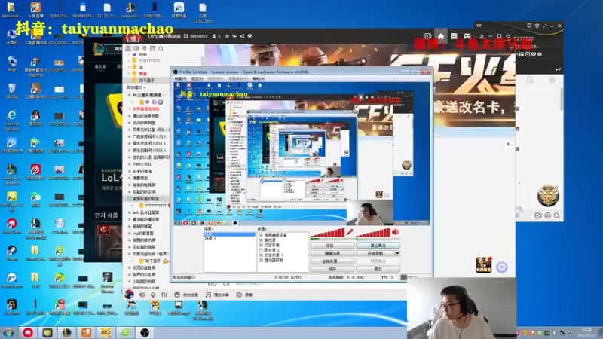Click the 插件 plugins button

tap(332, 269)
